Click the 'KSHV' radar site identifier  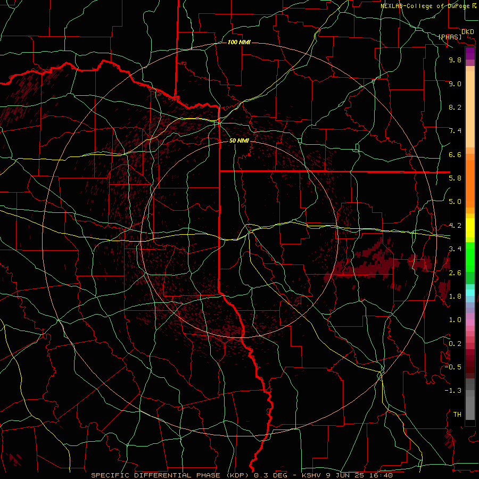coord(312,475)
